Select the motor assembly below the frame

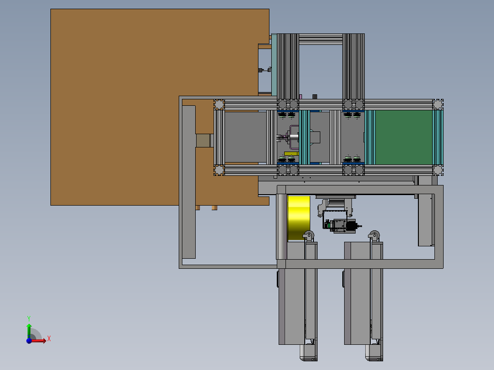pyautogui.click(x=342, y=225)
